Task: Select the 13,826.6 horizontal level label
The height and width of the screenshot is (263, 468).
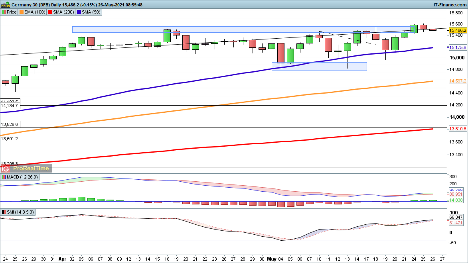Action: pyautogui.click(x=10, y=125)
